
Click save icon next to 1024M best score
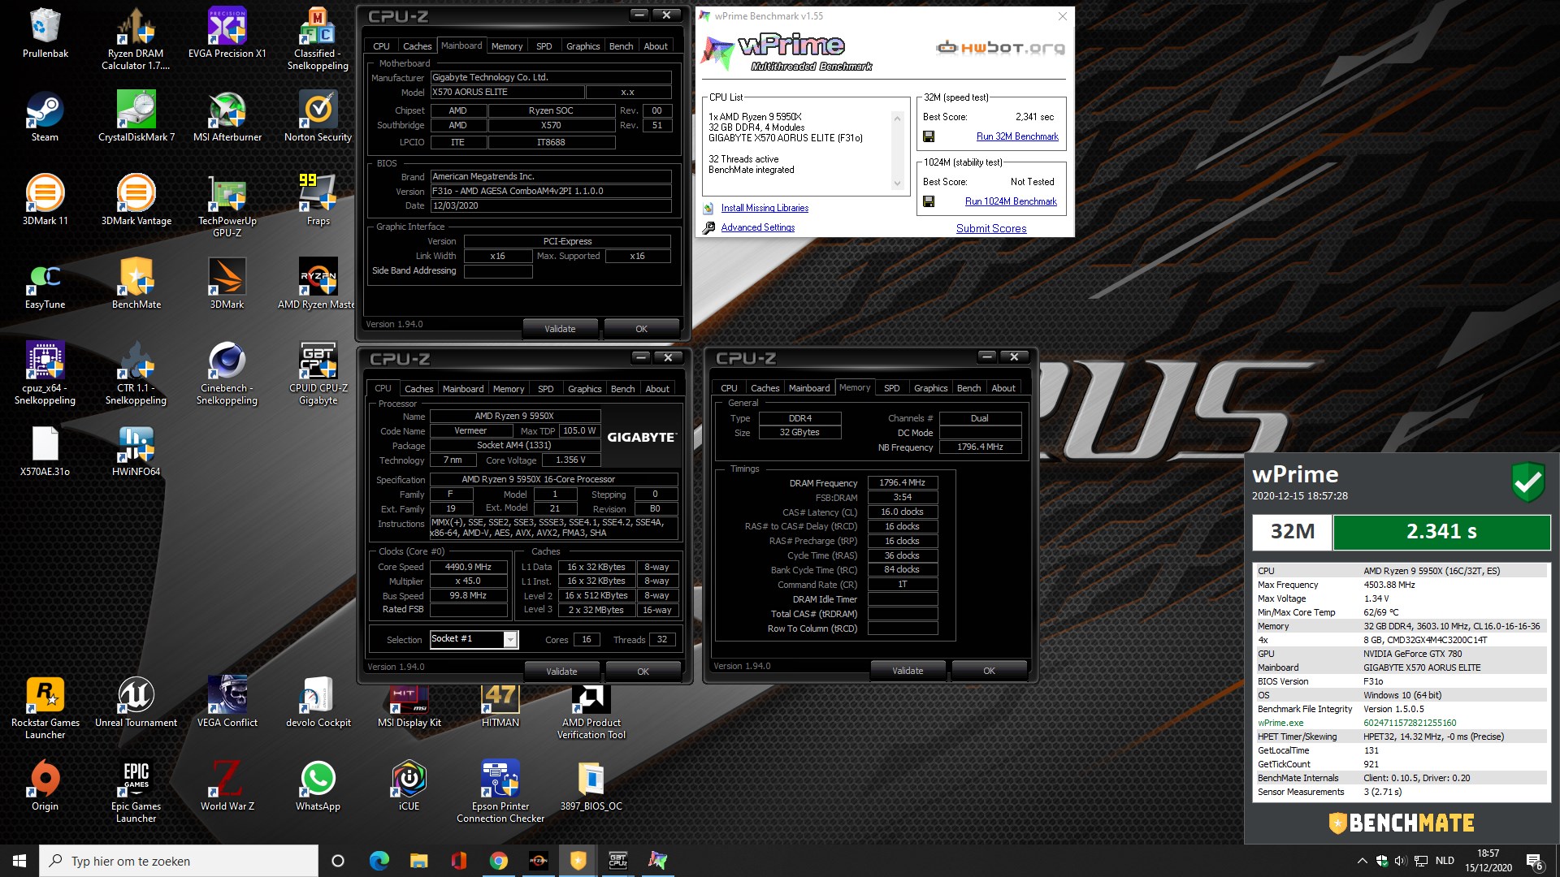[x=929, y=201]
